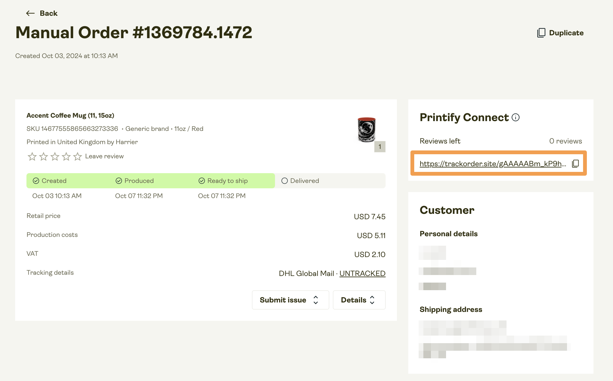
Task: Click the Back text button
Action: tap(49, 13)
